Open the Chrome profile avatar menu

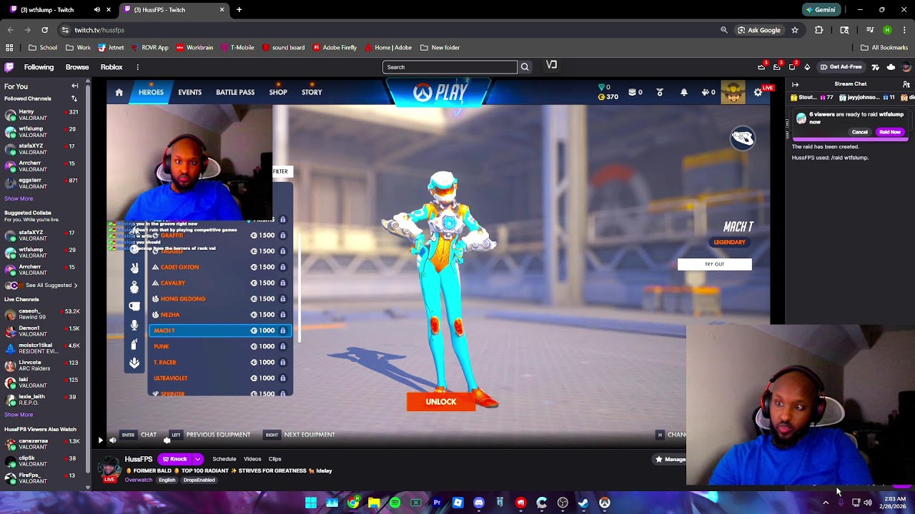point(887,30)
